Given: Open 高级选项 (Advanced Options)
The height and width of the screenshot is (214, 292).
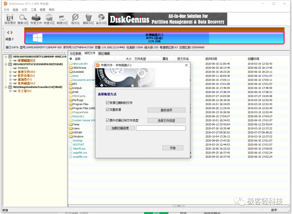Looking at the screenshot, I should click(x=166, y=110).
